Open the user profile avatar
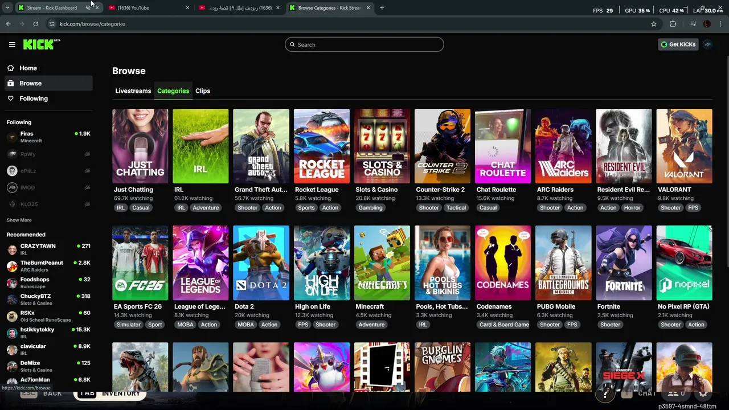The image size is (729, 410). (x=707, y=44)
